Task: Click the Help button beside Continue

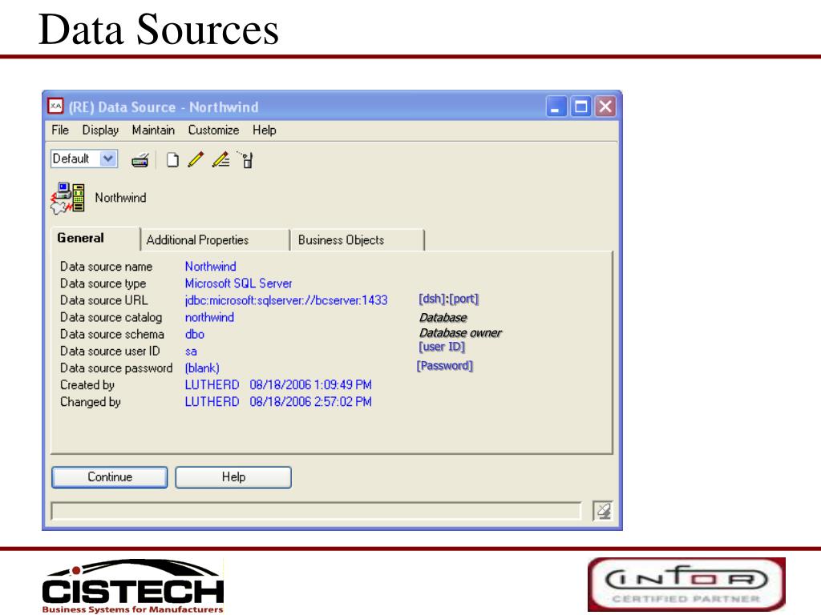Action: pyautogui.click(x=233, y=477)
